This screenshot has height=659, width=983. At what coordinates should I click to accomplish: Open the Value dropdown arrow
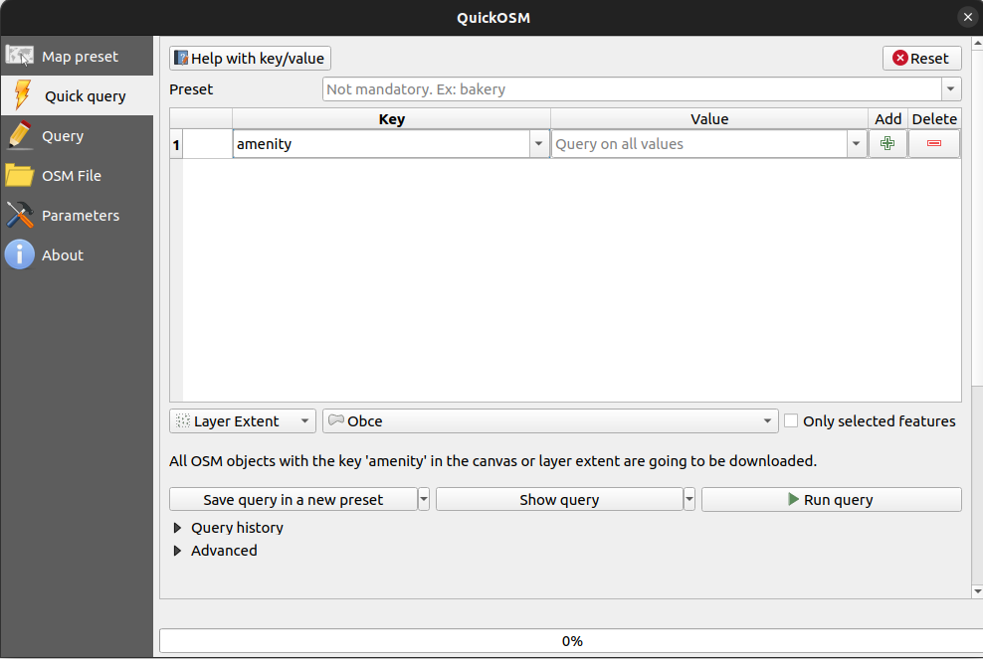(857, 144)
